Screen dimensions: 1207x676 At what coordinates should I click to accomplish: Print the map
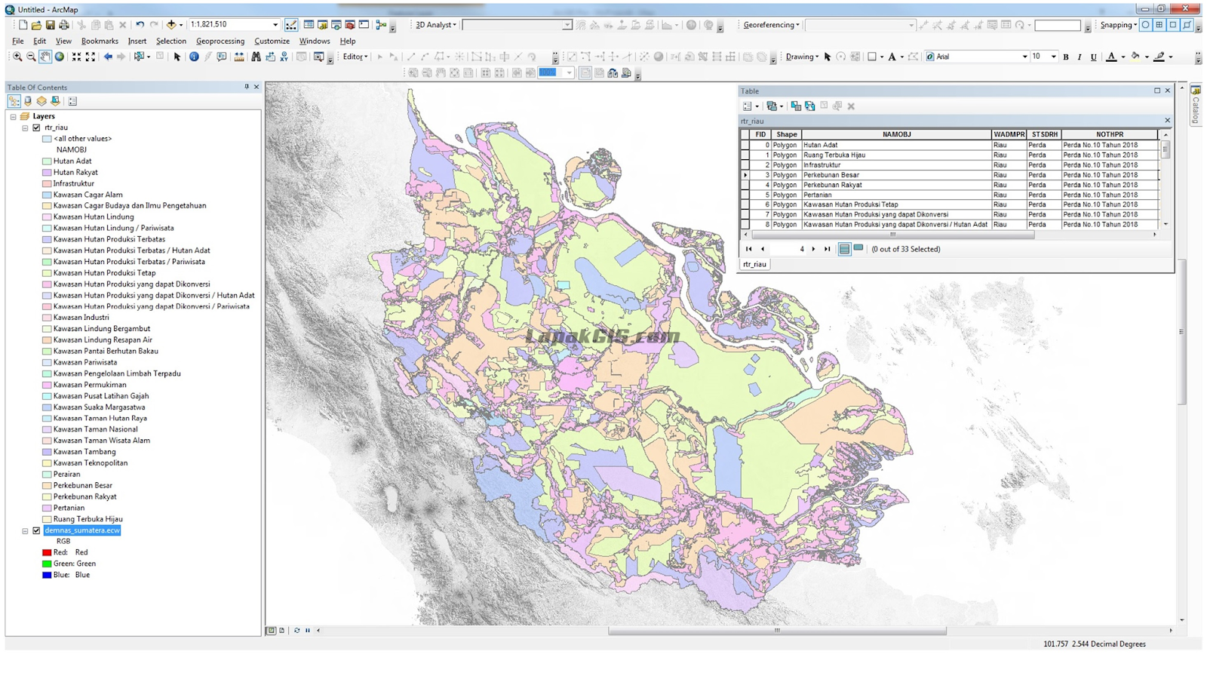pos(64,25)
